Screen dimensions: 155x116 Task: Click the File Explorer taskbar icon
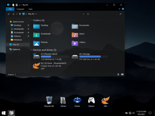click(11, 113)
